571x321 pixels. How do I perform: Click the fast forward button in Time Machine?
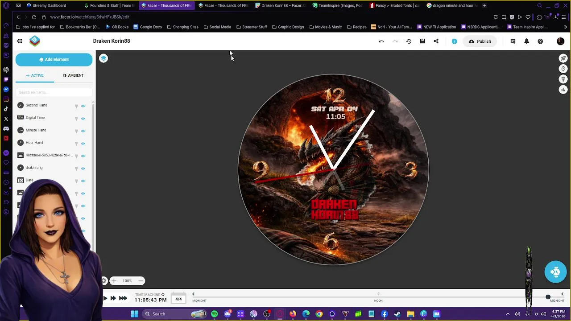click(x=113, y=298)
